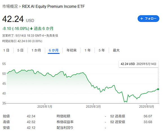Screen dimensions: 165x132
Task: Click the 2025年1月 axis label
Action: (x=45, y=107)
